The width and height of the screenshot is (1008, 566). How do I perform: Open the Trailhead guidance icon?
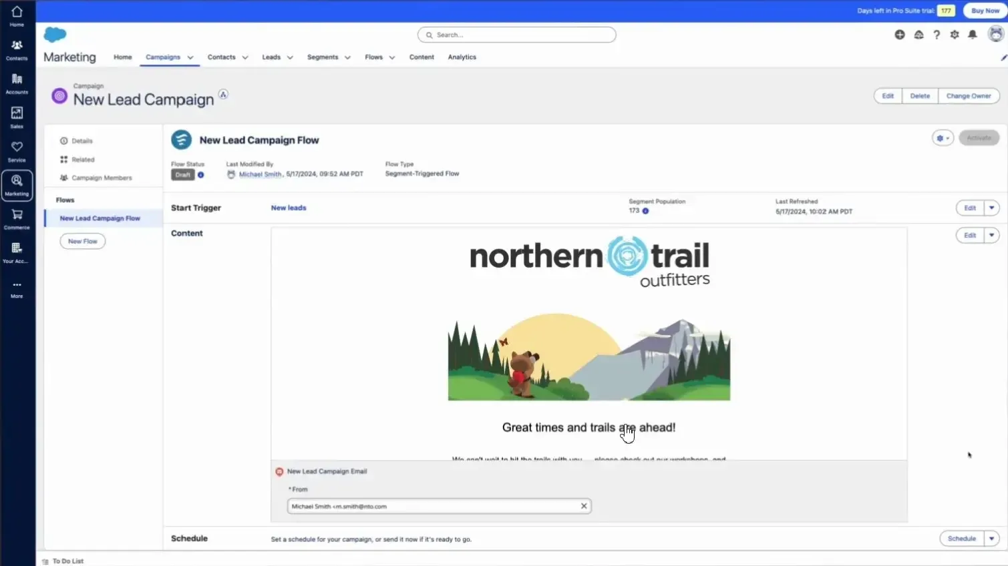click(x=918, y=35)
